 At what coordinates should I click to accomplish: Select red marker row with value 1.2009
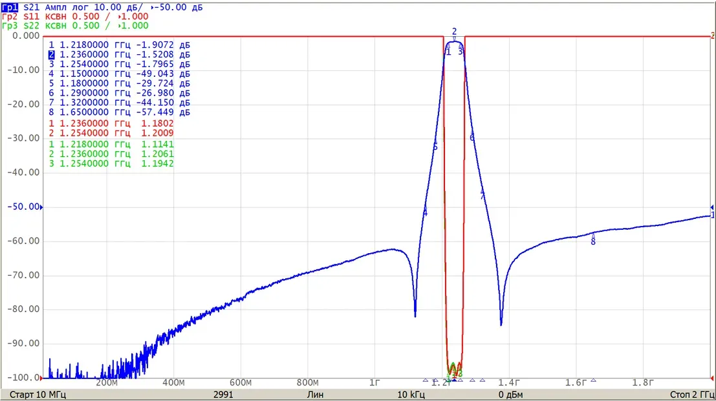(x=111, y=133)
